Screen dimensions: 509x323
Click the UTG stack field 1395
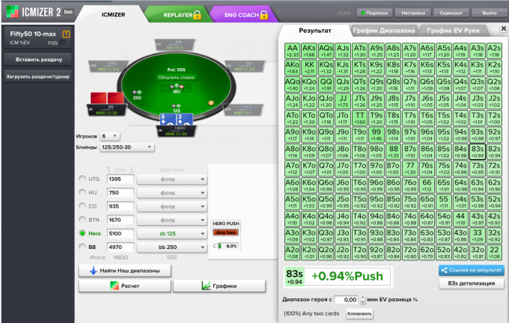click(120, 179)
